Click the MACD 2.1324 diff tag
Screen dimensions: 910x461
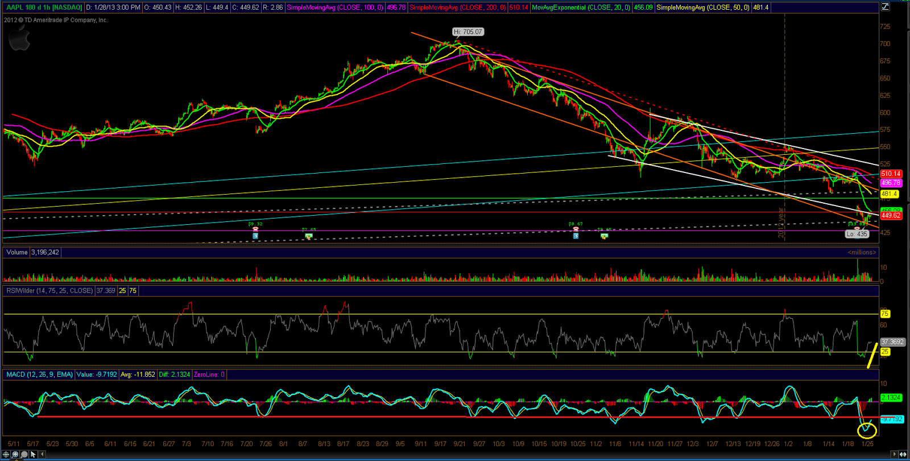click(891, 397)
